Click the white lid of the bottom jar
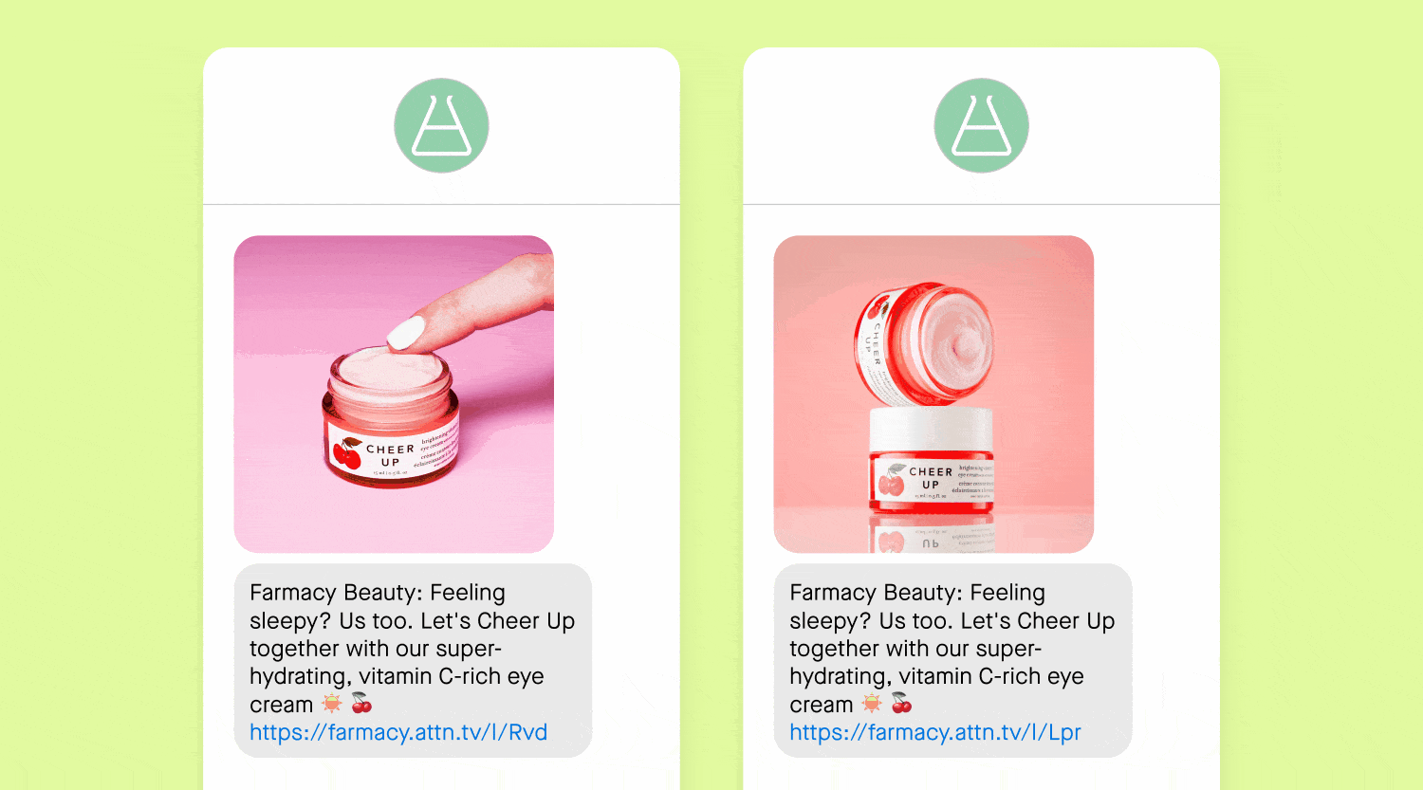Screen dimensions: 1423x790 point(931,430)
